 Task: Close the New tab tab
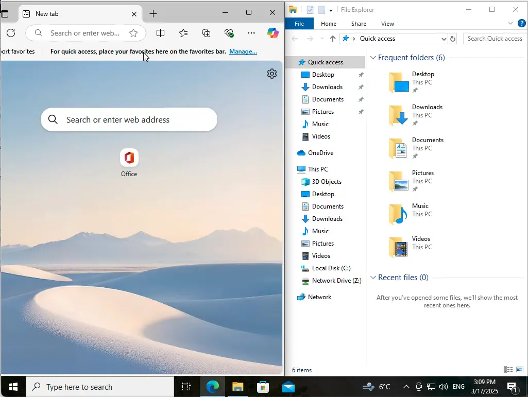(134, 14)
